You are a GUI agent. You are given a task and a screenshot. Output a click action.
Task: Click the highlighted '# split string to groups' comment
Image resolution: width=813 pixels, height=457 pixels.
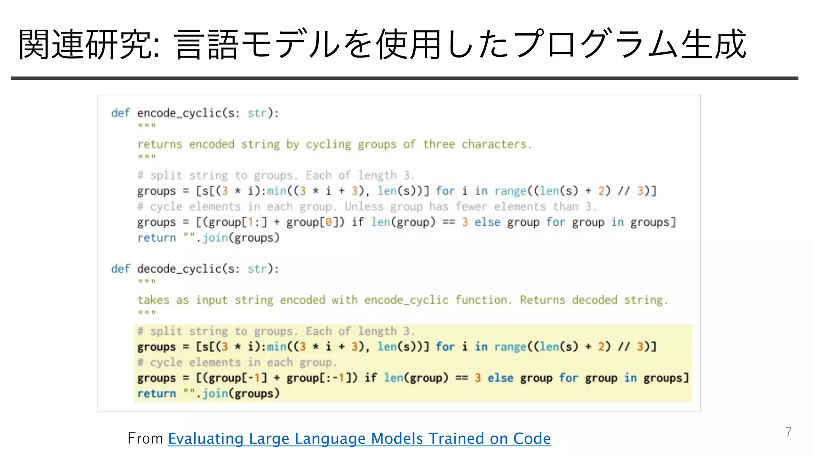point(276,331)
